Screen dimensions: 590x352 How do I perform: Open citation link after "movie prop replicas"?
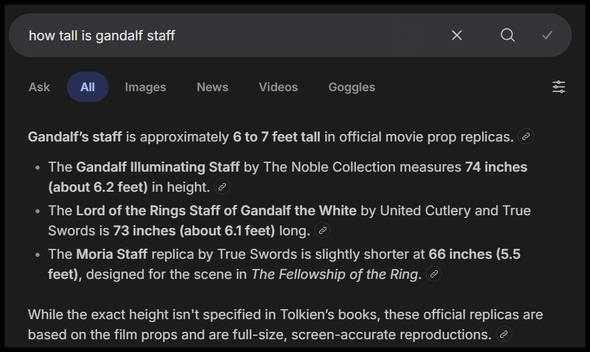pyautogui.click(x=526, y=137)
